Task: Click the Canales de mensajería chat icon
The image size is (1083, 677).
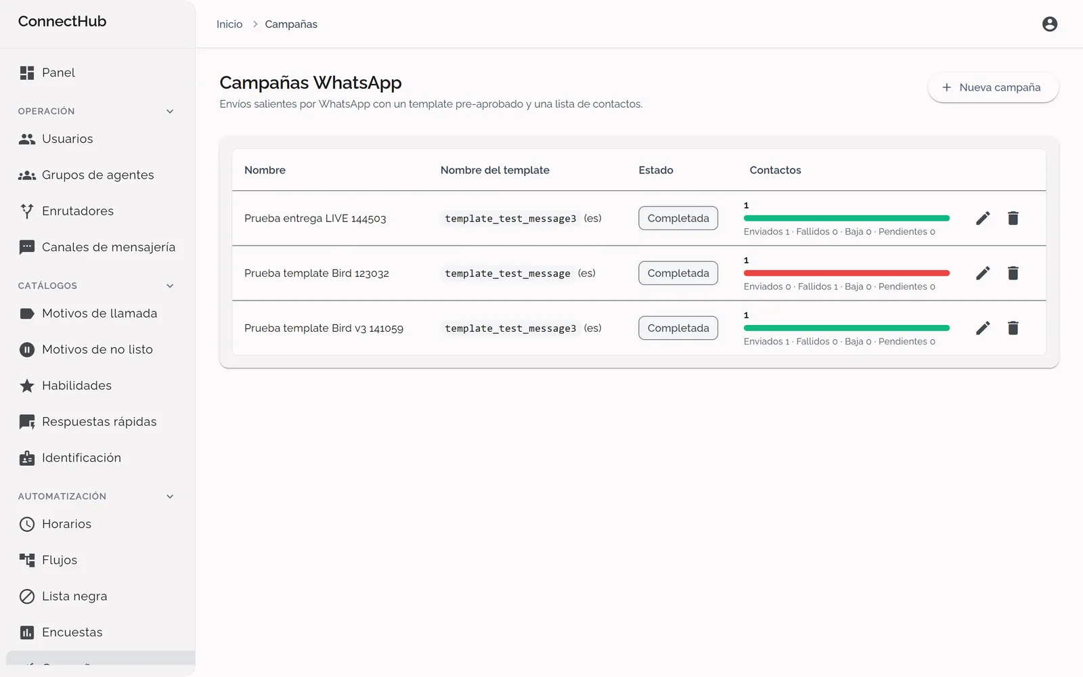Action: (27, 247)
